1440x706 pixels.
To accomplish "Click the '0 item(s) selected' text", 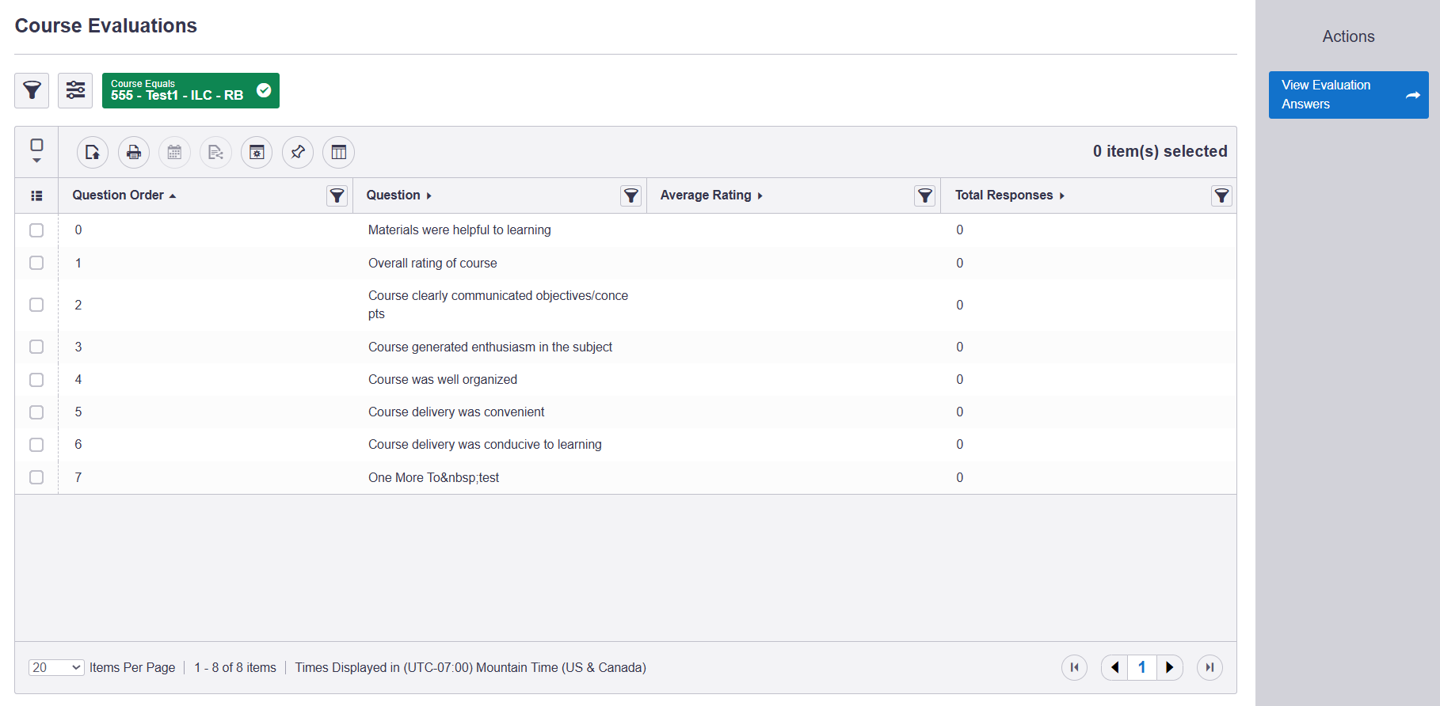I will click(1160, 151).
